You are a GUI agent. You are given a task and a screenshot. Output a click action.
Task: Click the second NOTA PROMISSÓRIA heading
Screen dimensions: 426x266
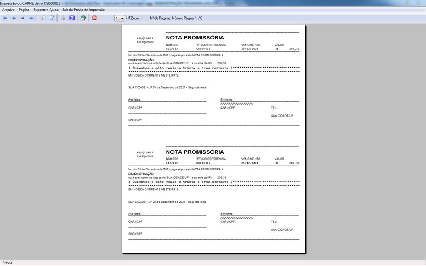click(x=195, y=152)
